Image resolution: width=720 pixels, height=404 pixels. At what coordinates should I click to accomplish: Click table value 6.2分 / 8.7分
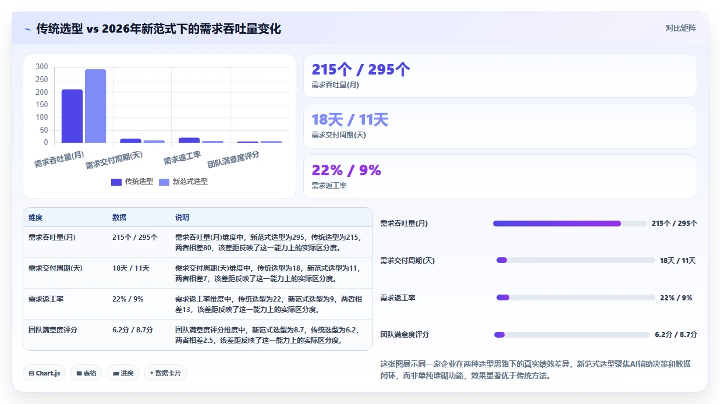point(133,329)
